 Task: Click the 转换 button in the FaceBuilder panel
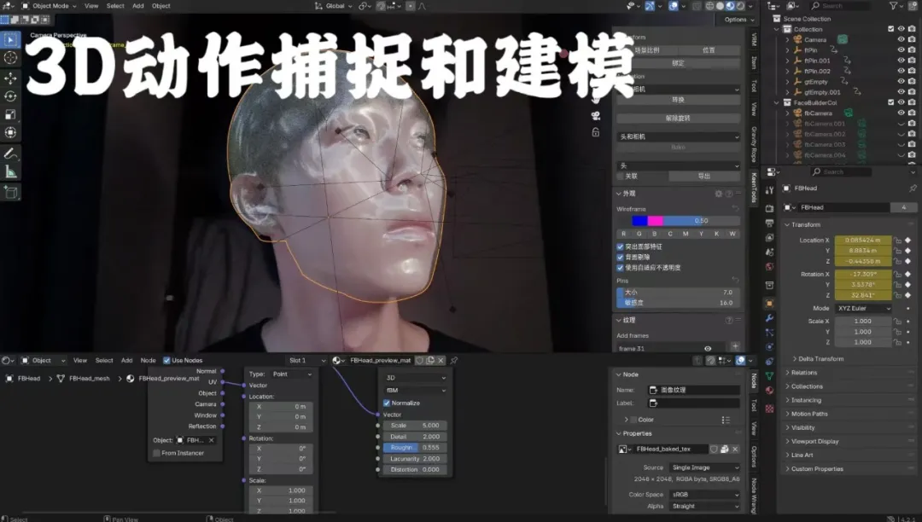click(678, 100)
